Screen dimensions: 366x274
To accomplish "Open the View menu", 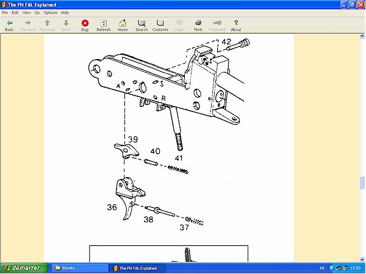I will (x=27, y=13).
